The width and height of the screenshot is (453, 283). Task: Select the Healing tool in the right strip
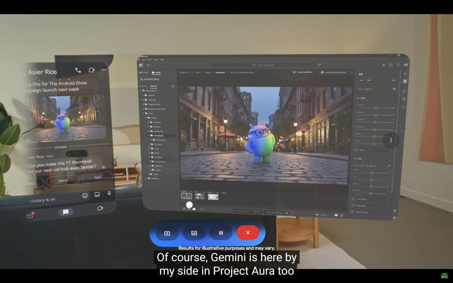point(404,99)
